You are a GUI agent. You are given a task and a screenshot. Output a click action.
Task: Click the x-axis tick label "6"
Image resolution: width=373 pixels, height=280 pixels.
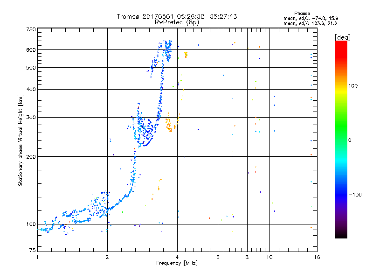click(x=218, y=257)
